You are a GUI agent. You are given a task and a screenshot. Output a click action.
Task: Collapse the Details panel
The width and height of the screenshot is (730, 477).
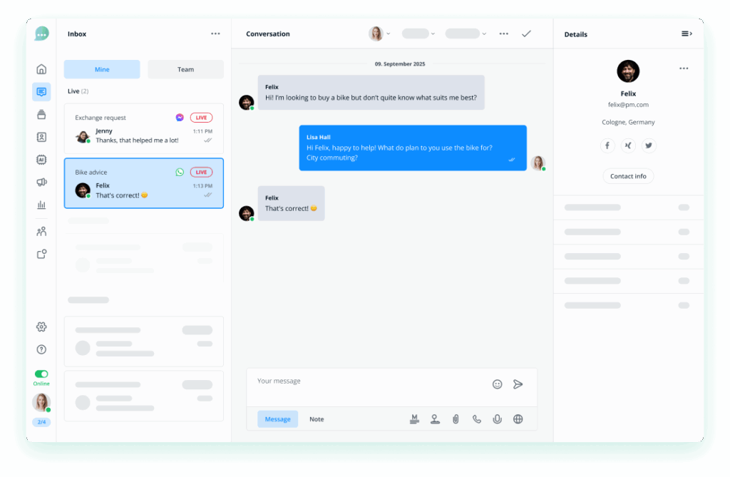687,34
